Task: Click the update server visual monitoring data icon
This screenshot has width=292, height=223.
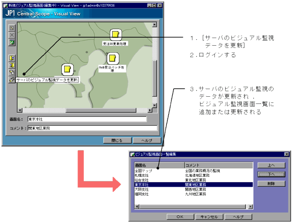Action: click(12, 79)
